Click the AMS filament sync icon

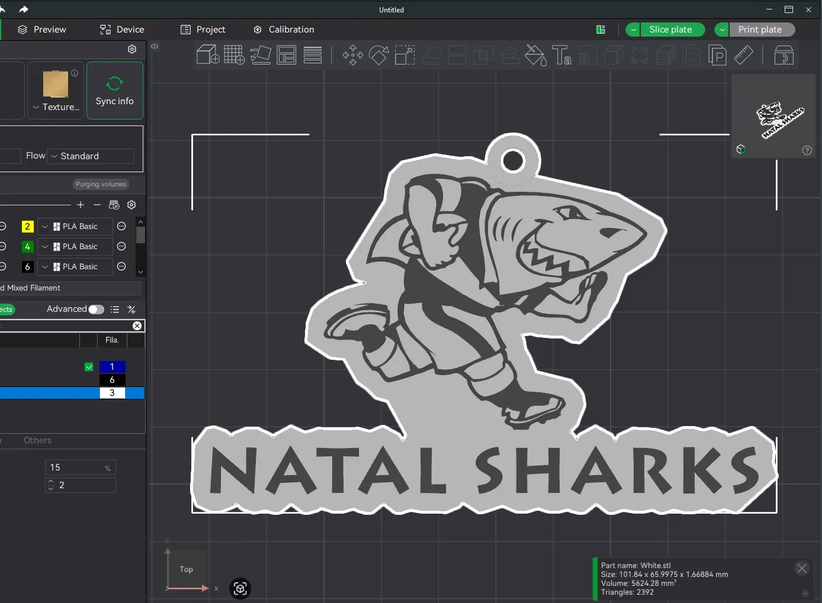(114, 205)
